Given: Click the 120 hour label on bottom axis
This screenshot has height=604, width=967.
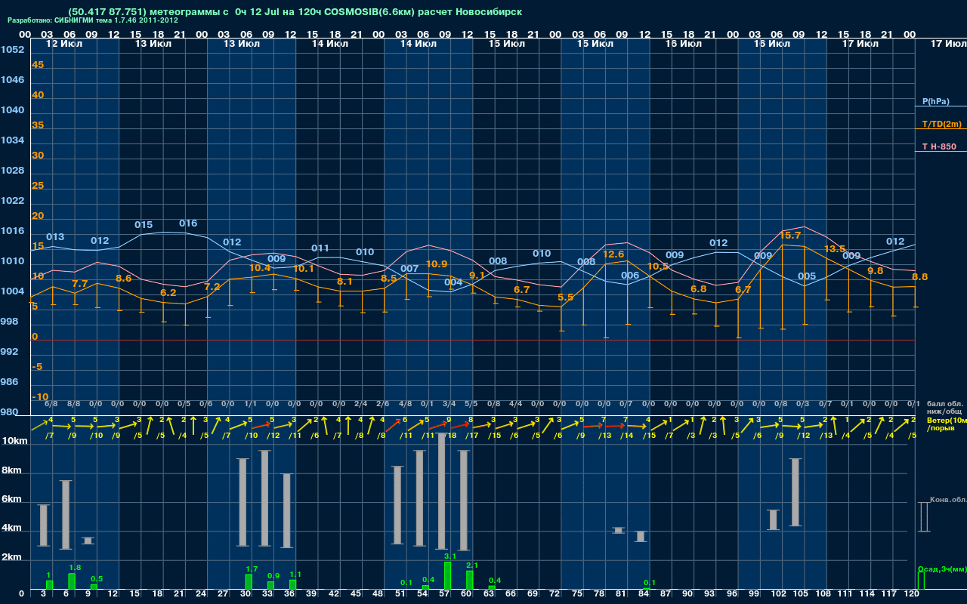Looking at the screenshot, I should pos(912,595).
